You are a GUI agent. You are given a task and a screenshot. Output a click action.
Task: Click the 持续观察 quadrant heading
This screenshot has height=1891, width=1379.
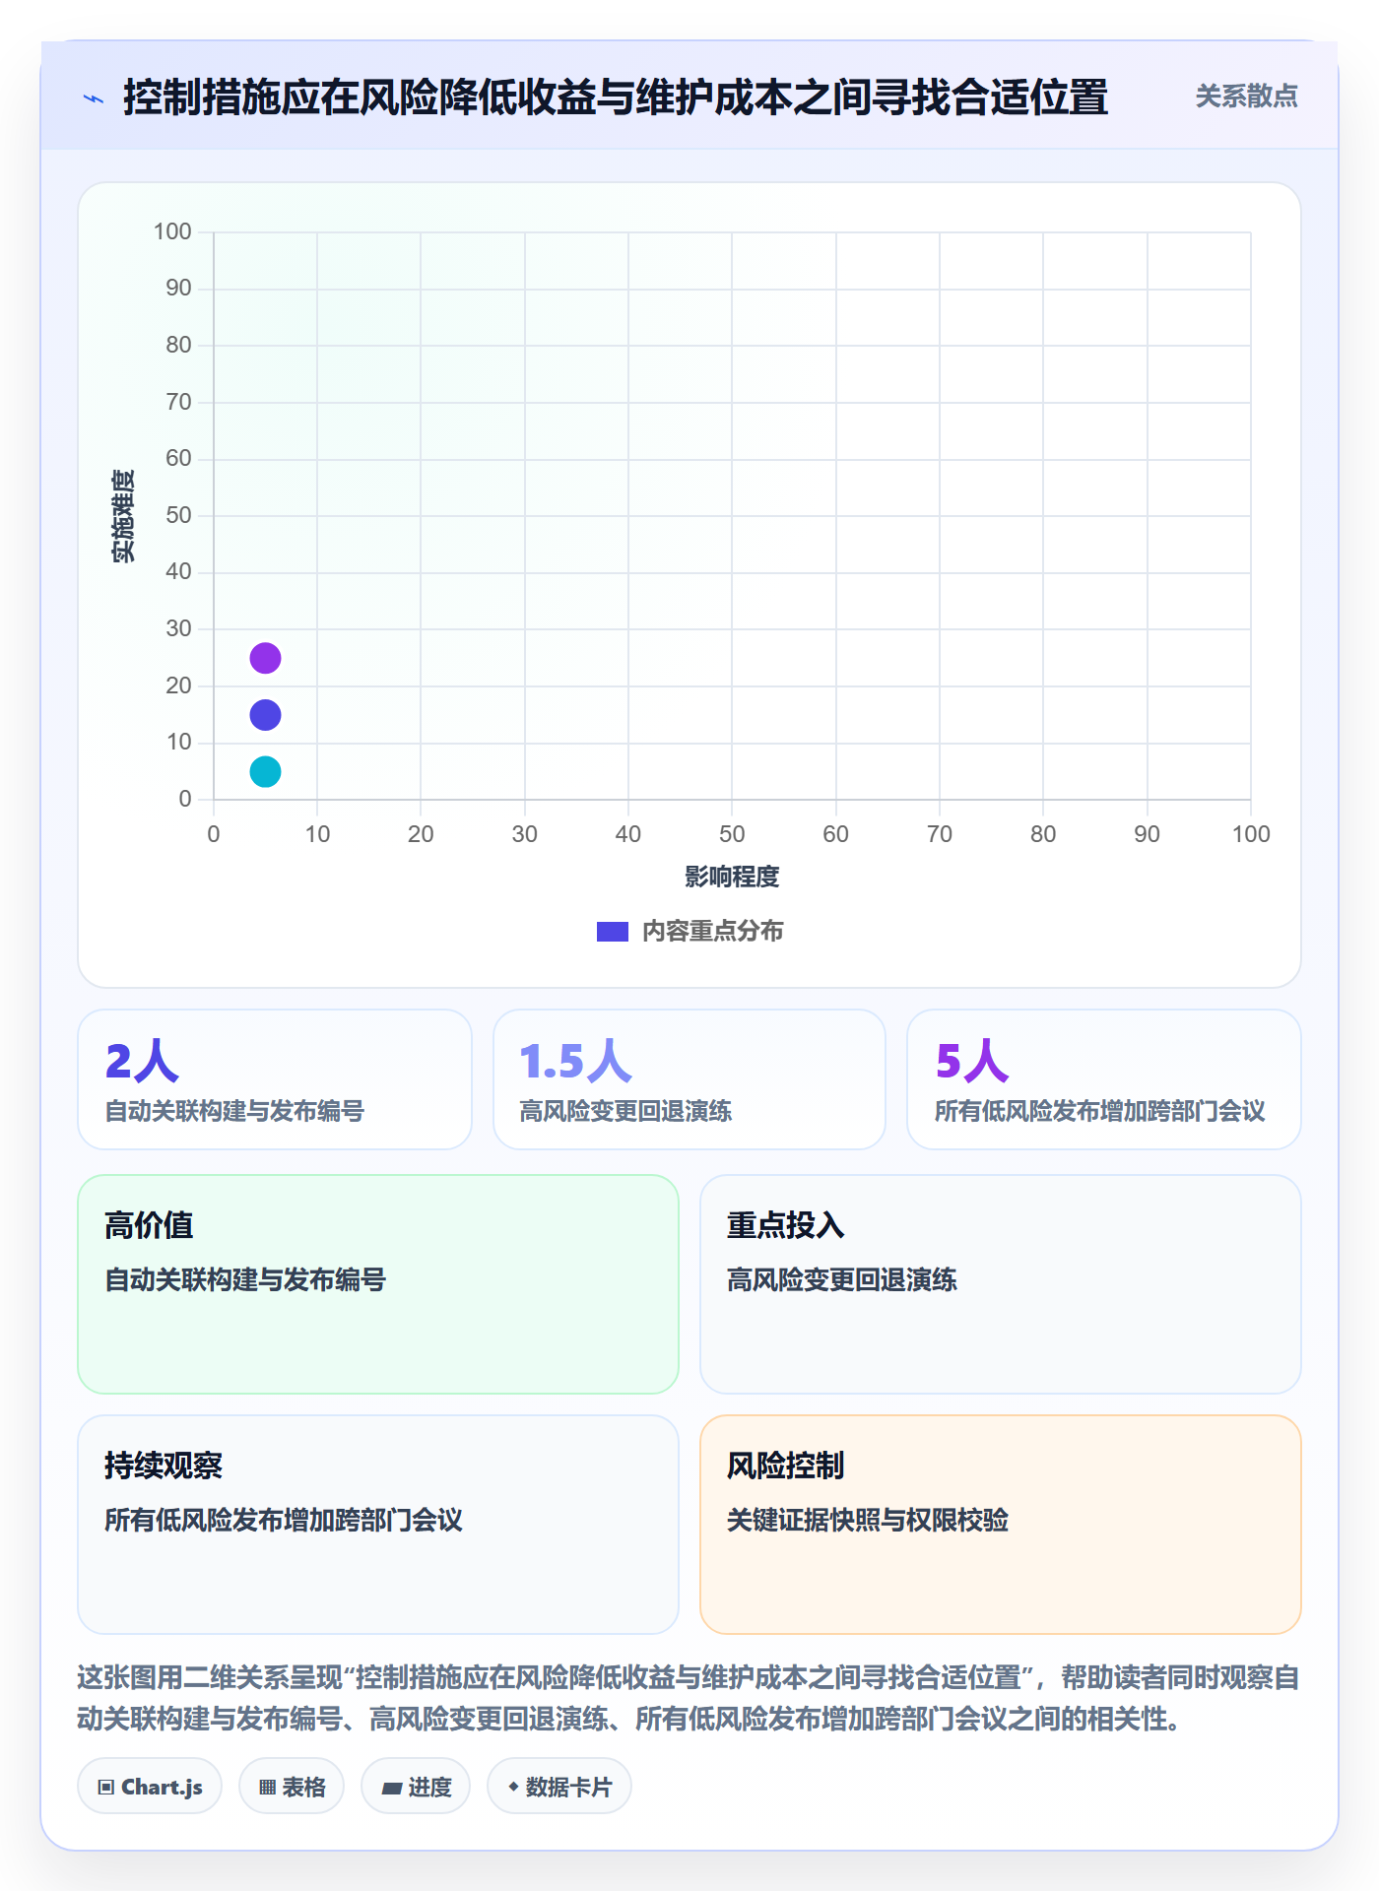click(x=164, y=1466)
